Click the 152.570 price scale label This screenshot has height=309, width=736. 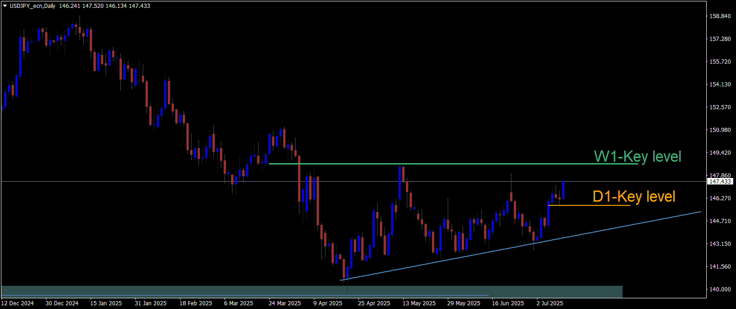720,107
